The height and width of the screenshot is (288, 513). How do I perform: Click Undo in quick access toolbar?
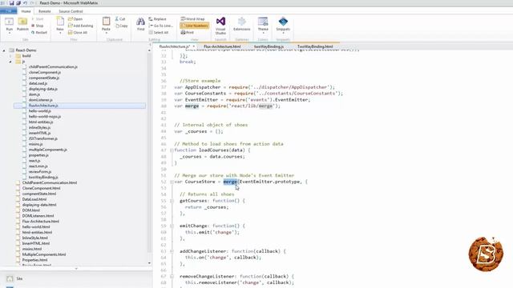pyautogui.click(x=25, y=3)
